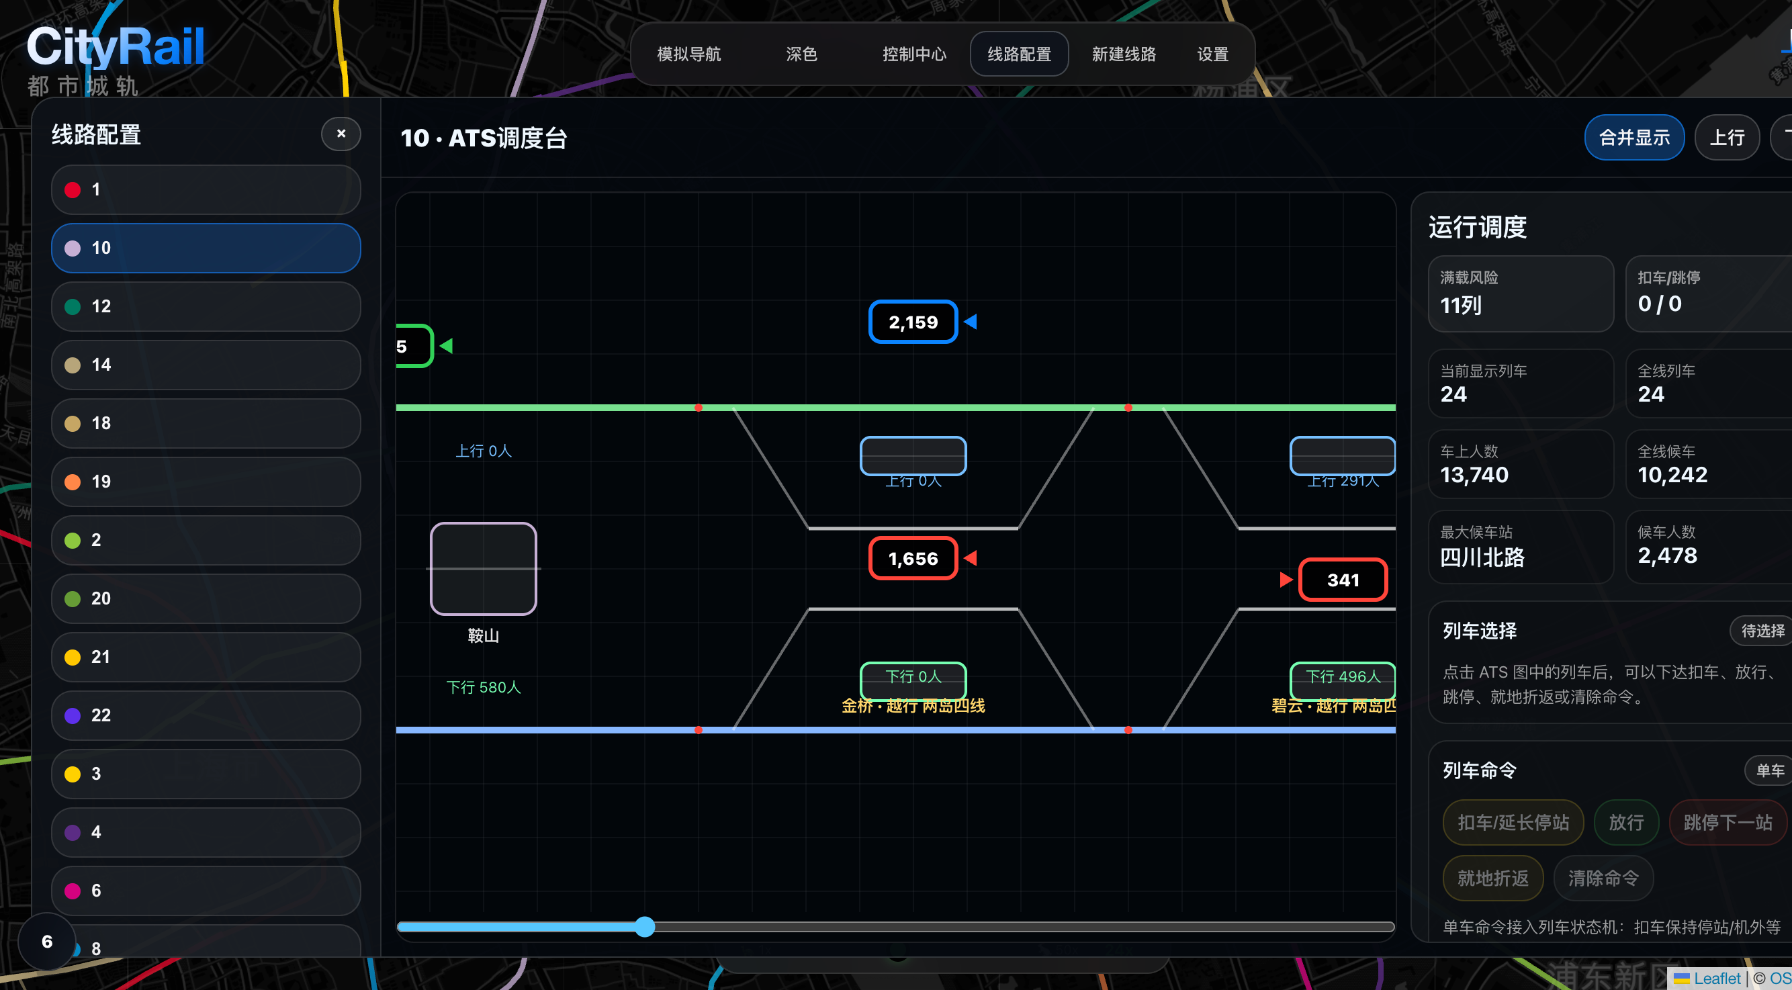This screenshot has width=1792, height=990.
Task: Switch the view to 上行 direction
Action: tap(1728, 137)
